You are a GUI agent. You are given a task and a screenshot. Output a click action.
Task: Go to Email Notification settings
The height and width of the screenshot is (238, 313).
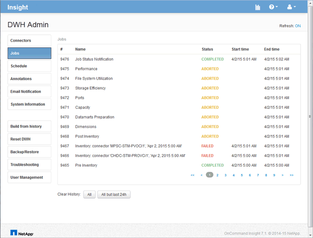[x=29, y=92]
